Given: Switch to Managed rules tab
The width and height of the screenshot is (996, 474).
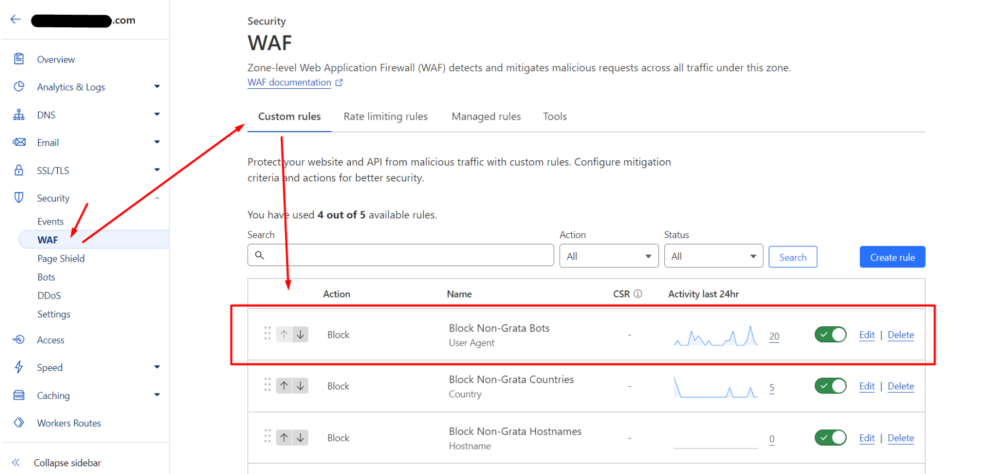Looking at the screenshot, I should [486, 117].
